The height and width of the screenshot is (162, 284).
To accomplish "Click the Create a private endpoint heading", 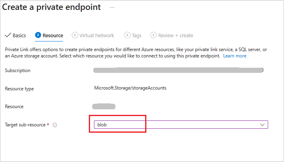I will click(x=53, y=7).
